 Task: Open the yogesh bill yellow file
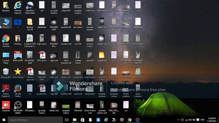[102, 56]
